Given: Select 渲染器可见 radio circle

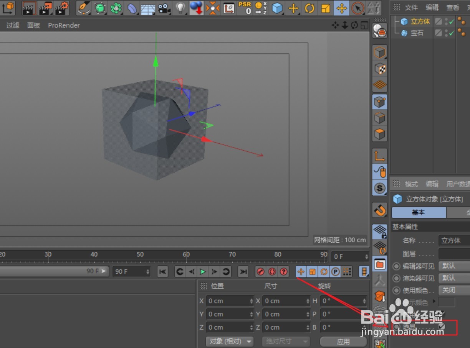Looking at the screenshot, I should 396,278.
